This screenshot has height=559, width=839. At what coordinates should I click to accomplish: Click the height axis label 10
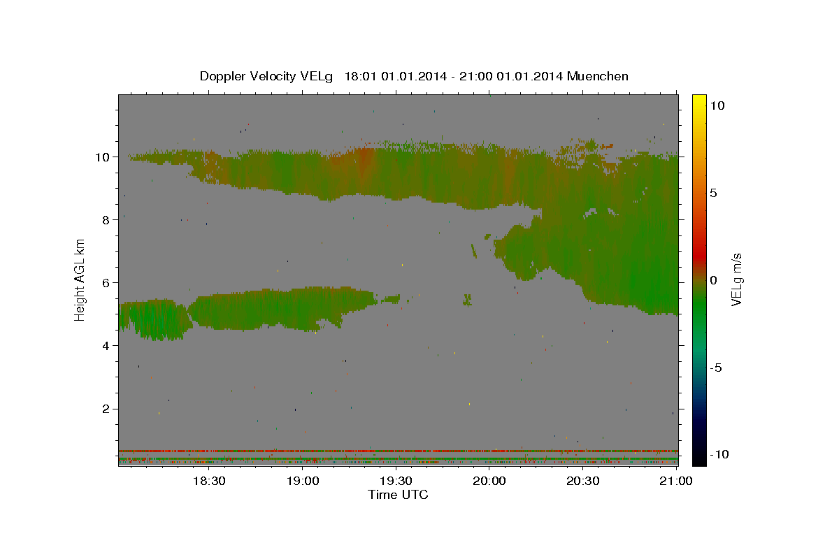coord(104,157)
